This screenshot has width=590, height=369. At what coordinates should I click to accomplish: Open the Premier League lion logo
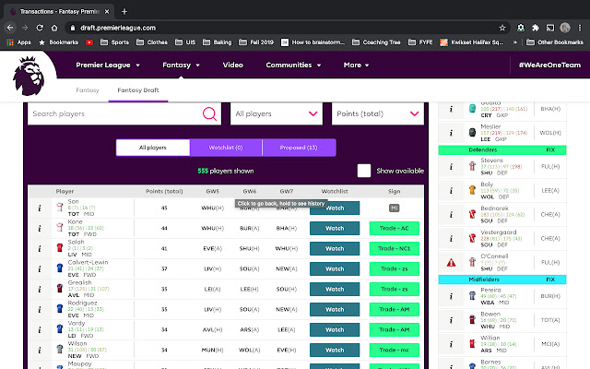click(x=29, y=76)
